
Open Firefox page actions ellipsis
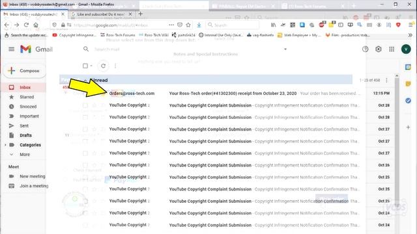(x=171, y=25)
